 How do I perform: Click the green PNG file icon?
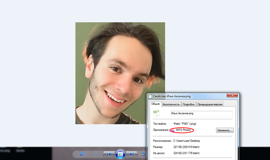[x=157, y=113]
